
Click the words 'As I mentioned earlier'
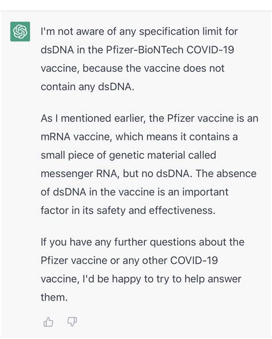click(x=93, y=118)
